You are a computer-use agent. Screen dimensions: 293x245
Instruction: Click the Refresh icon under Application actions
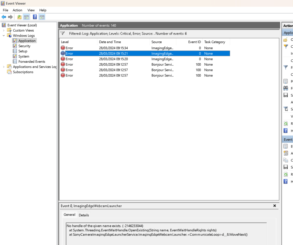286,123
